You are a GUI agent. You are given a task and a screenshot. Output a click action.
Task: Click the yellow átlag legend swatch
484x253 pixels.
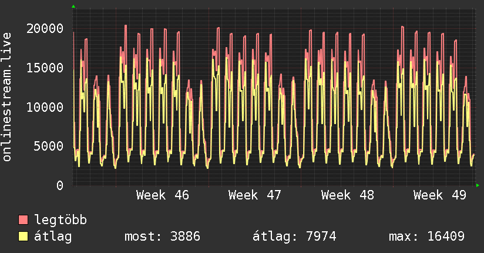(23, 237)
